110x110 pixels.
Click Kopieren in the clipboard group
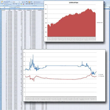tap(6, 3)
